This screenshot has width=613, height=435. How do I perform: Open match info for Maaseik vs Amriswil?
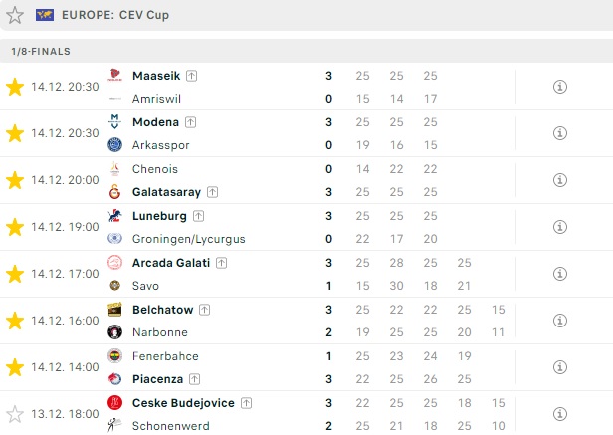point(560,87)
